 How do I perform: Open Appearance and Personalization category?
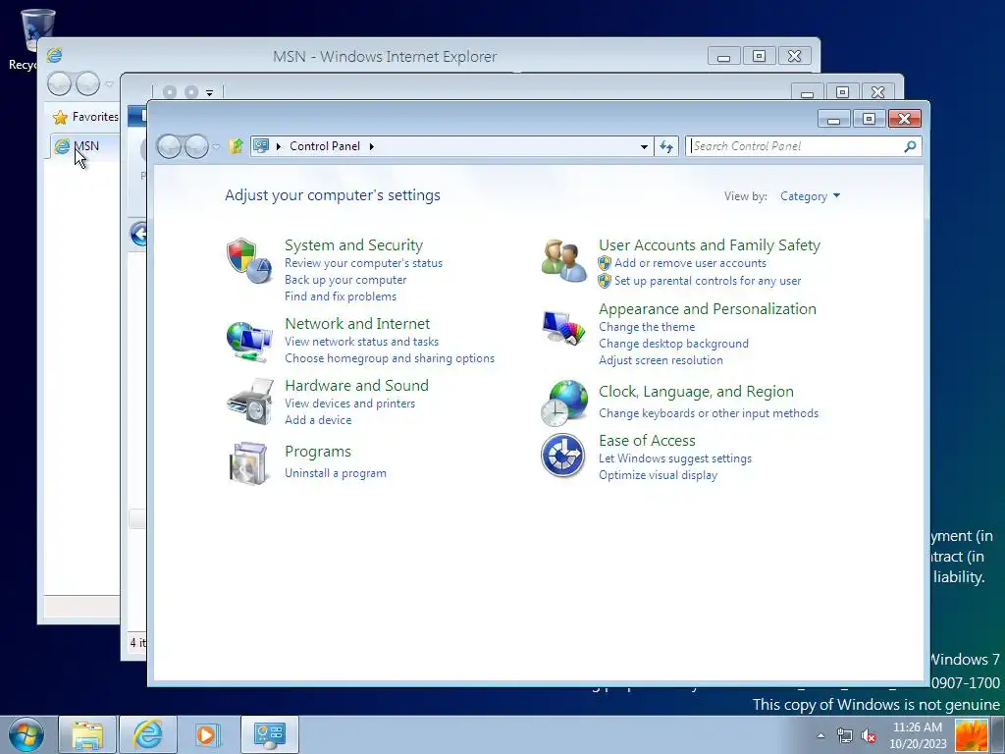point(708,309)
